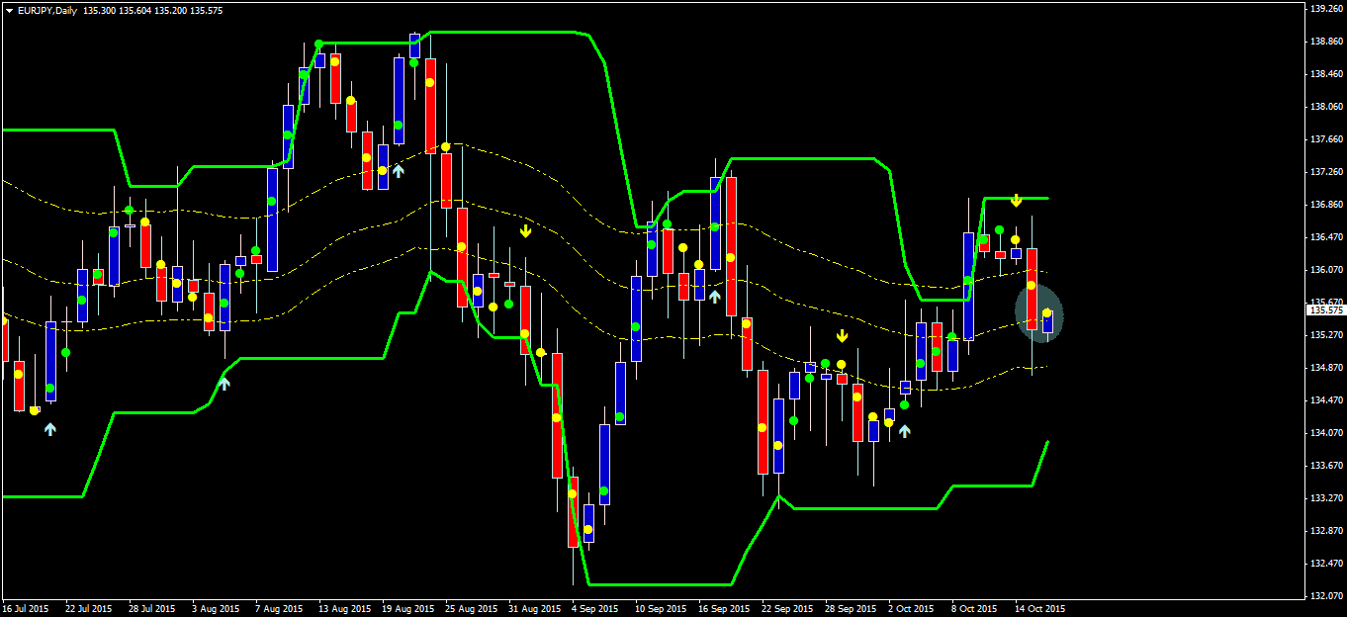This screenshot has height=617, width=1347.
Task: Click the gray highlighted circle on latest candle
Action: 1039,313
